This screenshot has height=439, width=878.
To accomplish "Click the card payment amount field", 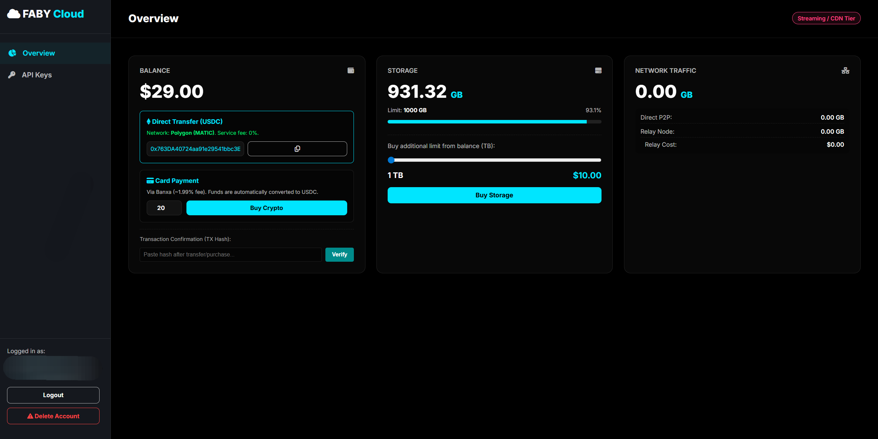I will [164, 208].
